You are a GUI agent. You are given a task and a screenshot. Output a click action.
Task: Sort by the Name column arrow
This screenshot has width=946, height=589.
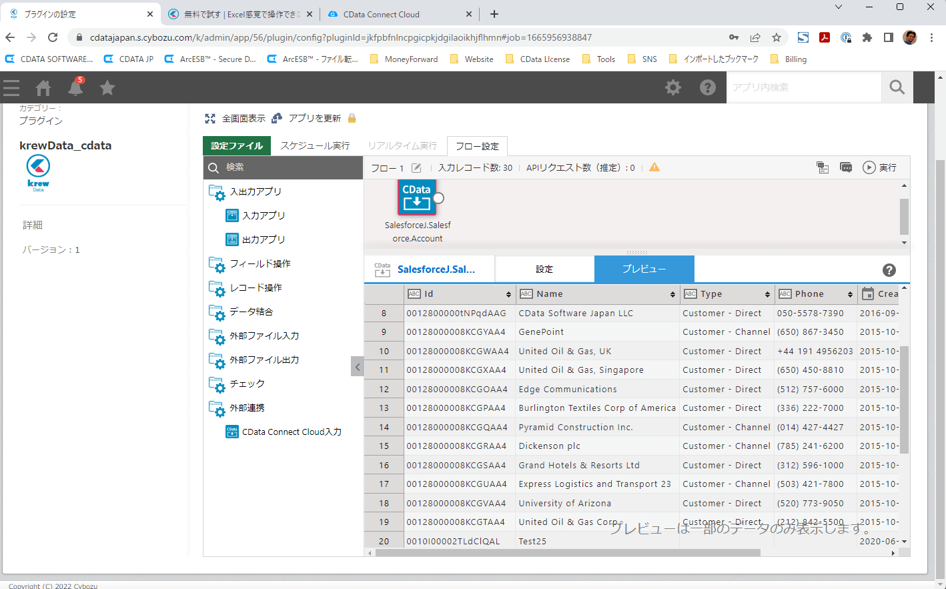pos(672,294)
